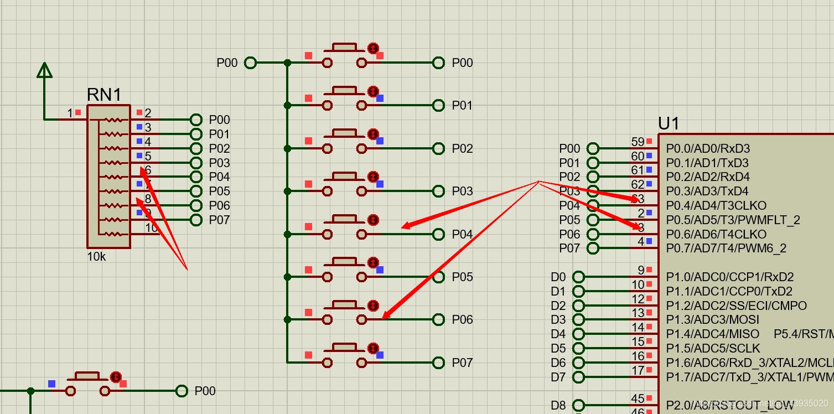Screen dimensions: 834x414
Task: Toggle the latch dot on the P06 row button
Action: point(374,305)
